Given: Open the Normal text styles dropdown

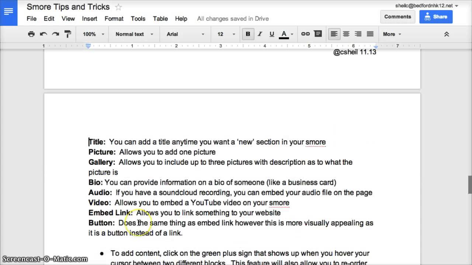Looking at the screenshot, I should tap(134, 34).
